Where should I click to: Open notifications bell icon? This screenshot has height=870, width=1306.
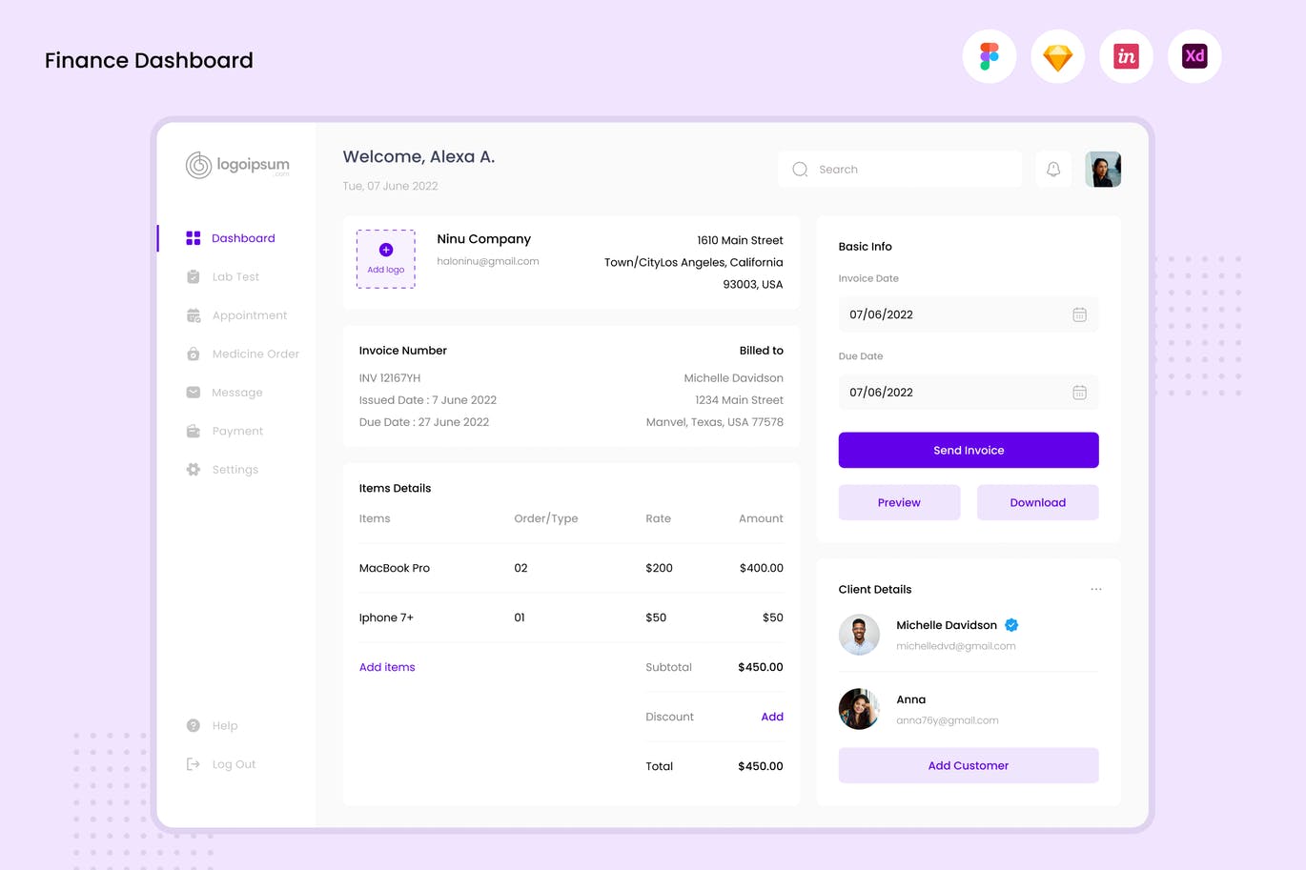pos(1053,169)
